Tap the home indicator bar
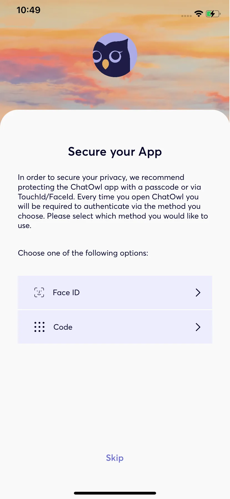The image size is (230, 499). point(115,493)
